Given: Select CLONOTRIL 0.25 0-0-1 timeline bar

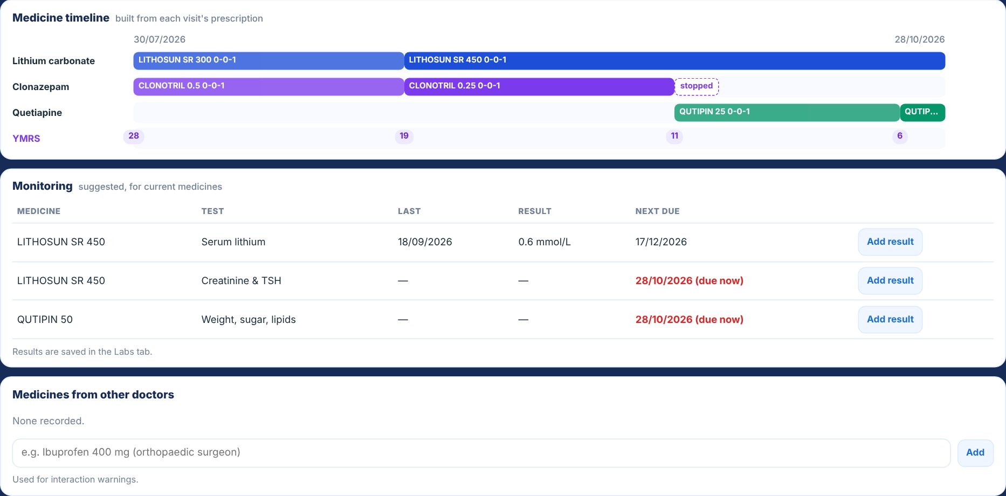Looking at the screenshot, I should [539, 87].
